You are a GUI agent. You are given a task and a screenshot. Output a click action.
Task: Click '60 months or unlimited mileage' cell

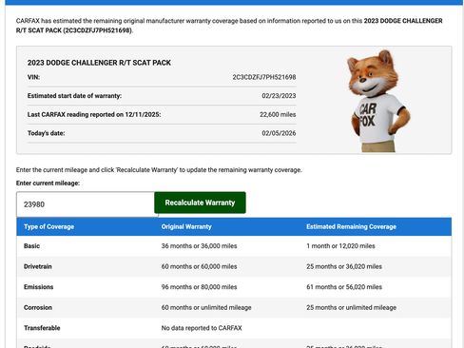[206, 307]
